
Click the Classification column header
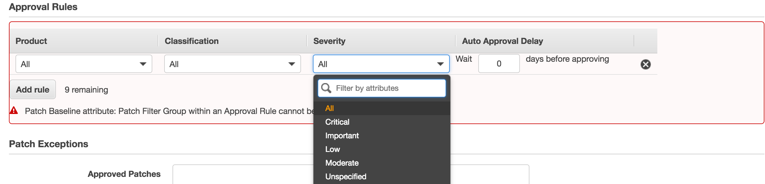[192, 41]
